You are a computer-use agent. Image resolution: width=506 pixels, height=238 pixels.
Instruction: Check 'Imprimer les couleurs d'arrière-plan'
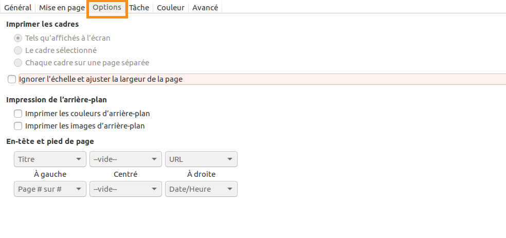(18, 114)
